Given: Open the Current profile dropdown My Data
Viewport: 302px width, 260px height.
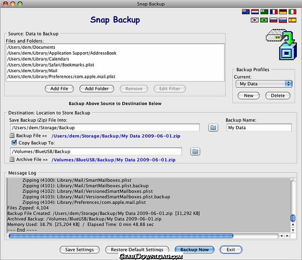Looking at the screenshot, I should pyautogui.click(x=264, y=84).
